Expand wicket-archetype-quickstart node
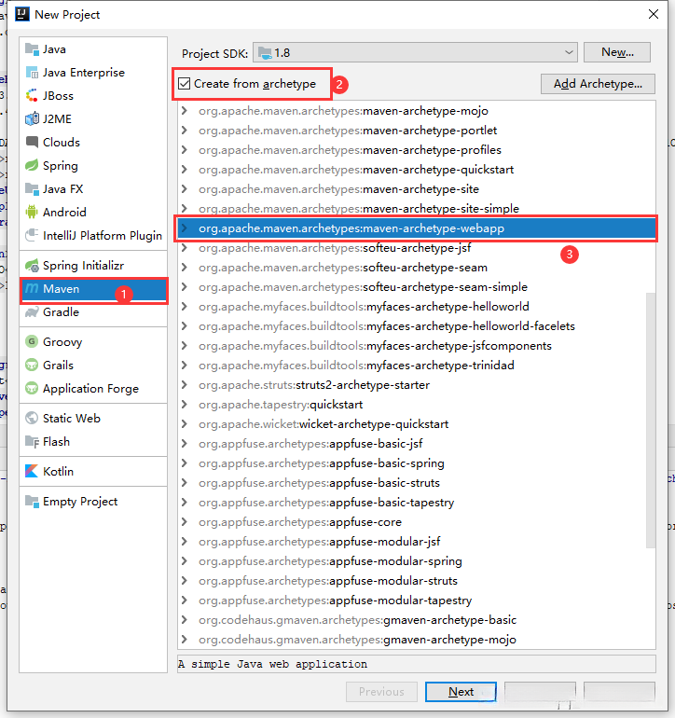Image resolution: width=675 pixels, height=718 pixels. click(185, 424)
